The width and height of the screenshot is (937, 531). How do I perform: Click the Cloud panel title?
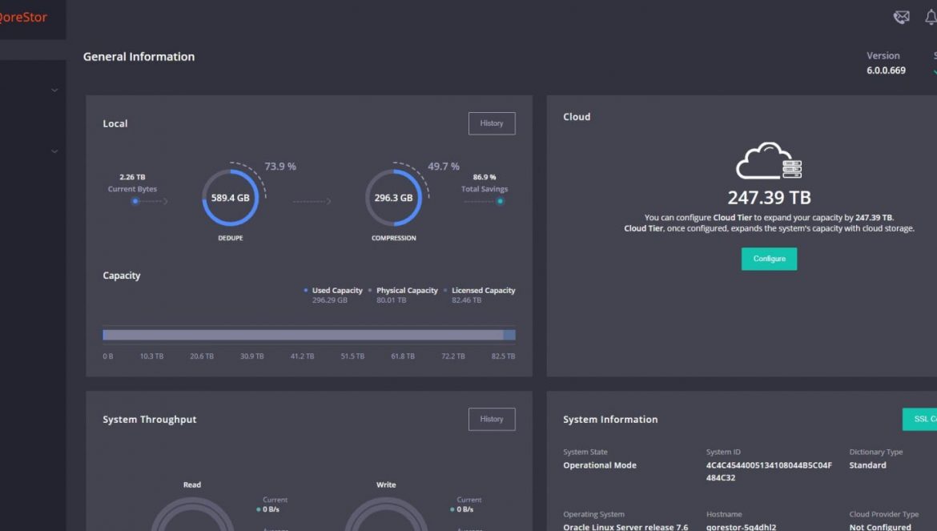(577, 117)
